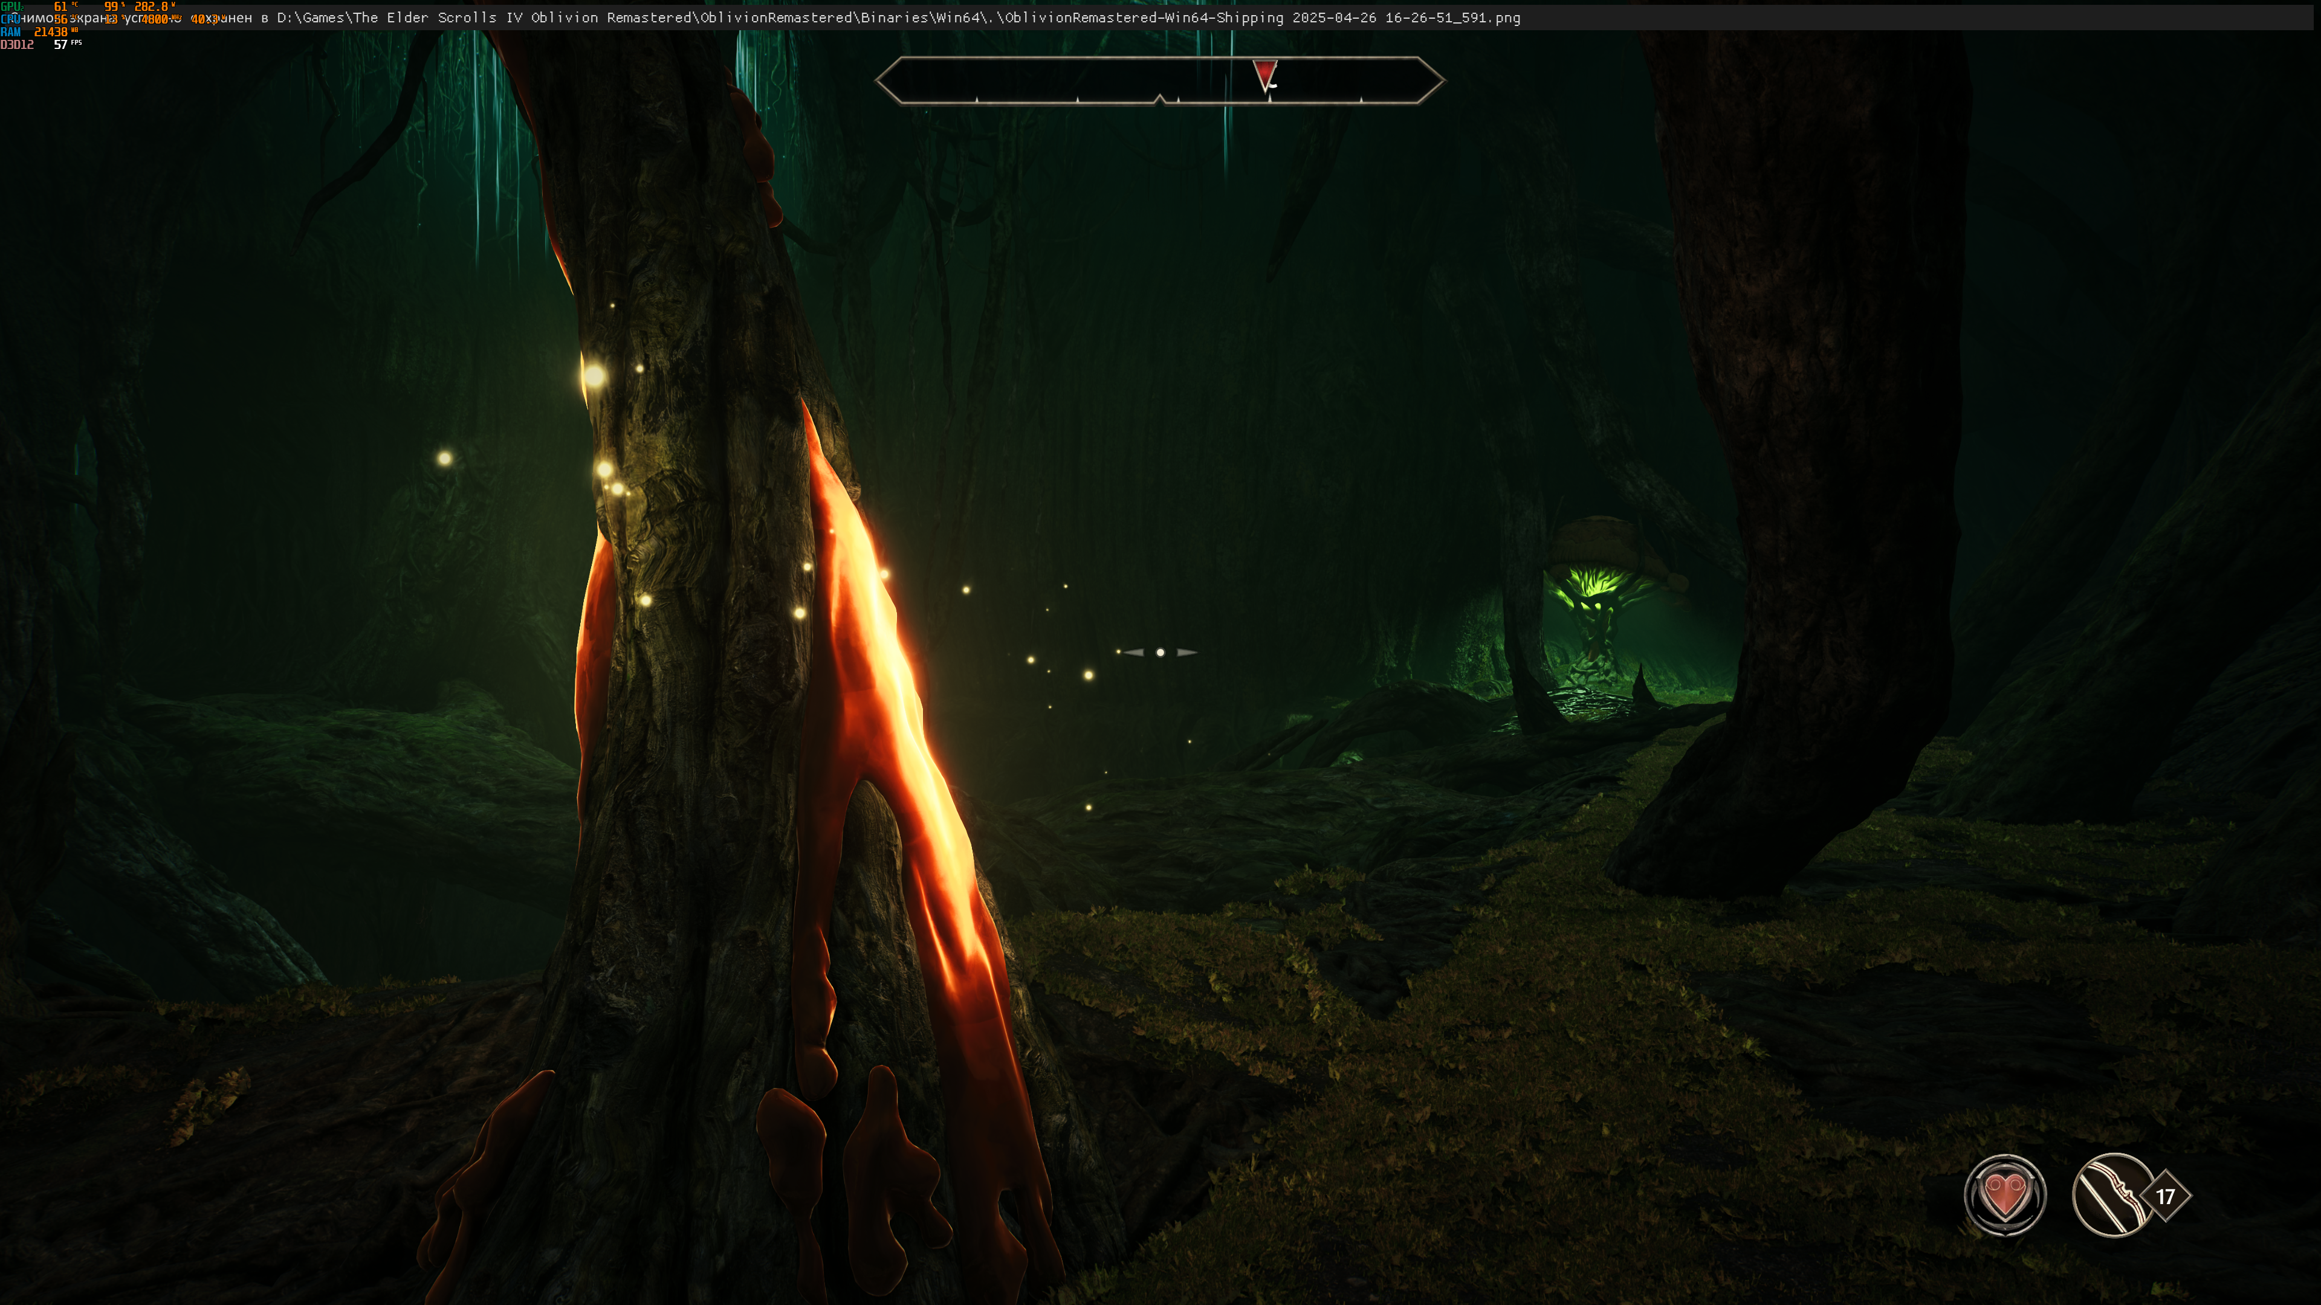Click the center dot of the crosshair
Image resolution: width=2321 pixels, height=1305 pixels.
(1160, 652)
